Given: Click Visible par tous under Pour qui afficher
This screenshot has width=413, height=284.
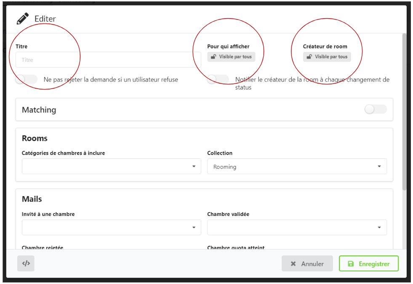Looking at the screenshot, I should point(235,57).
